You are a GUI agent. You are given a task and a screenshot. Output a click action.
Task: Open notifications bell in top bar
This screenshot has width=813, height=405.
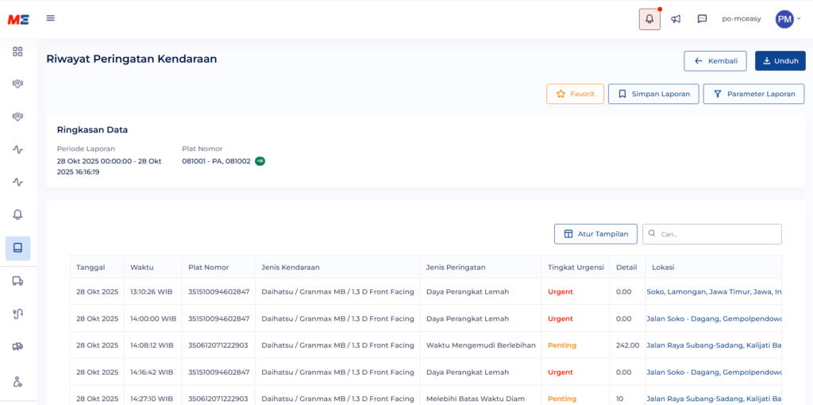click(x=649, y=19)
